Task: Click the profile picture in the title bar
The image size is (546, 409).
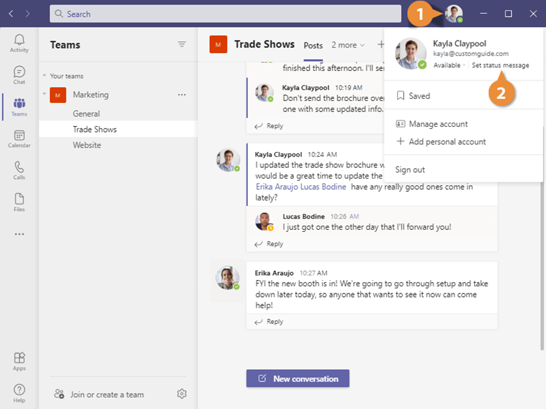Action: coord(454,14)
